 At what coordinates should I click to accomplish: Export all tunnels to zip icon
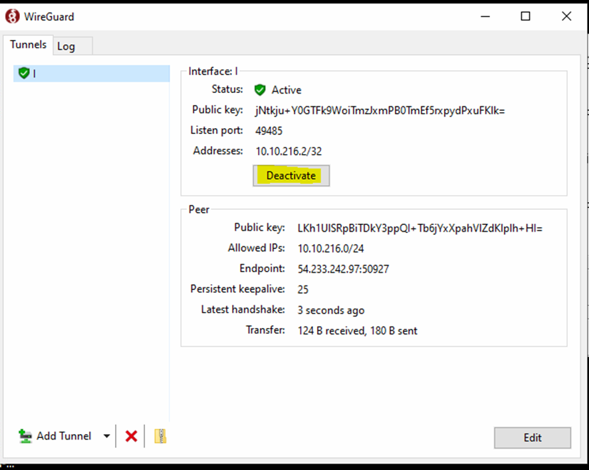[160, 436]
